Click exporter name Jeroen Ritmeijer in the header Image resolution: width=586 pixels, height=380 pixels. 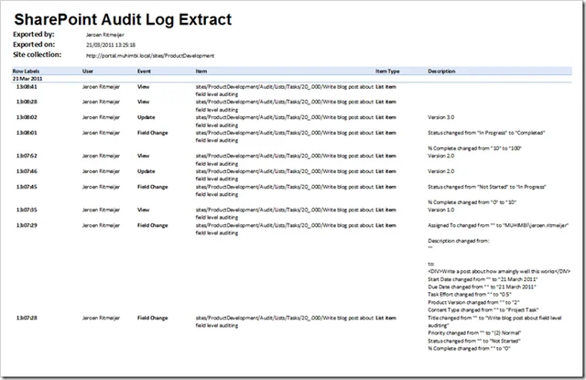[105, 35]
